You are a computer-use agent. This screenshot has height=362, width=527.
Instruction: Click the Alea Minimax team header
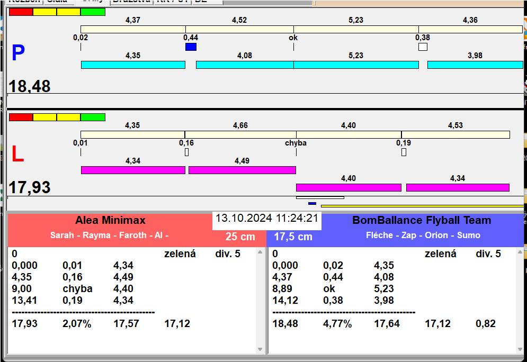pos(110,221)
